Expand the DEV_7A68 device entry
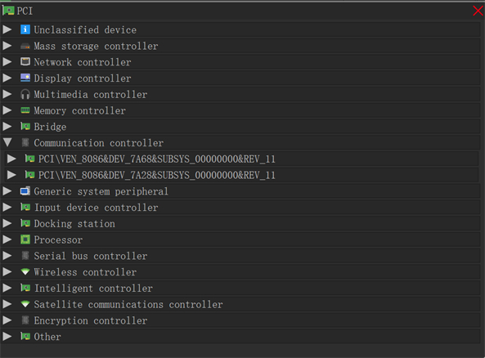 (x=11, y=159)
